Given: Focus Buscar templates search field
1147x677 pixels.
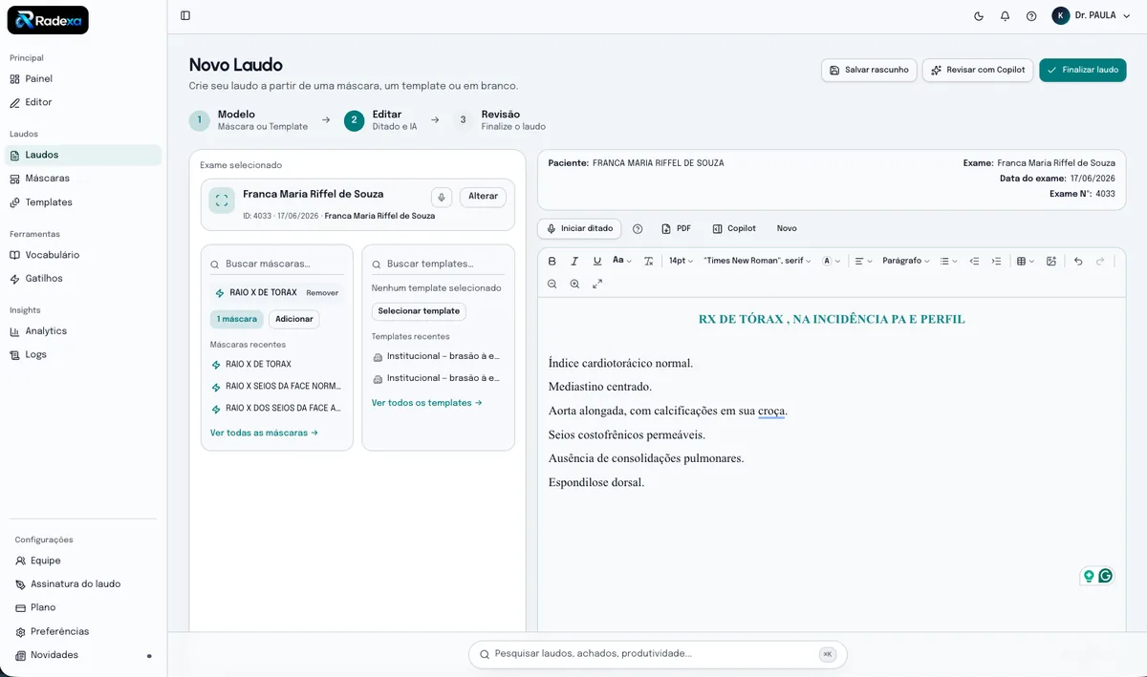Looking at the screenshot, I should [x=438, y=264].
